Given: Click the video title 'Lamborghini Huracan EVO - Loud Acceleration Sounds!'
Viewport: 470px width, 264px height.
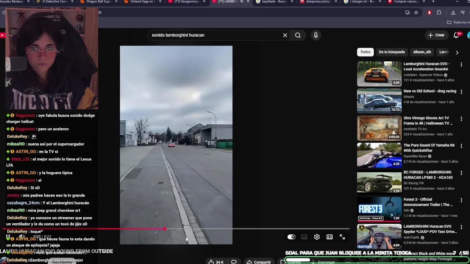Looking at the screenshot, I should pyautogui.click(x=426, y=66).
